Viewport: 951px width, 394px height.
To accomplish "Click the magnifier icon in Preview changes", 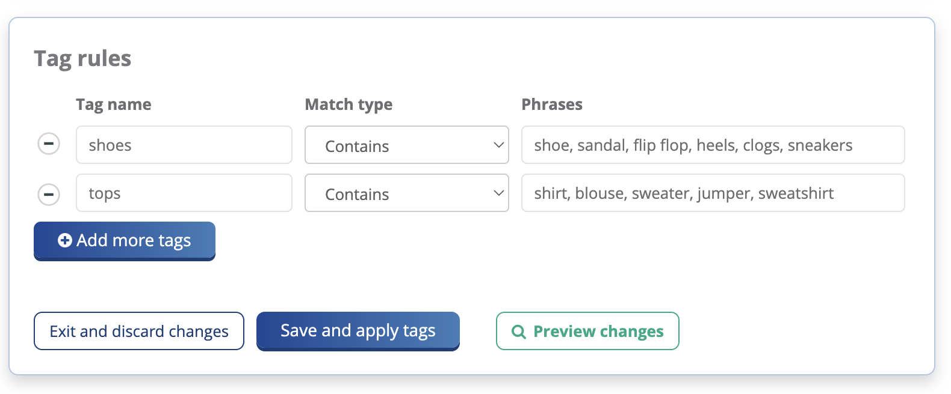I will pos(518,332).
